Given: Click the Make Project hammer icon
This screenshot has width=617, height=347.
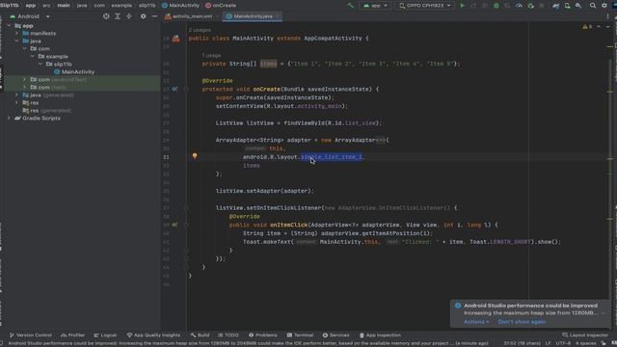Looking at the screenshot, I should pyautogui.click(x=350, y=6).
